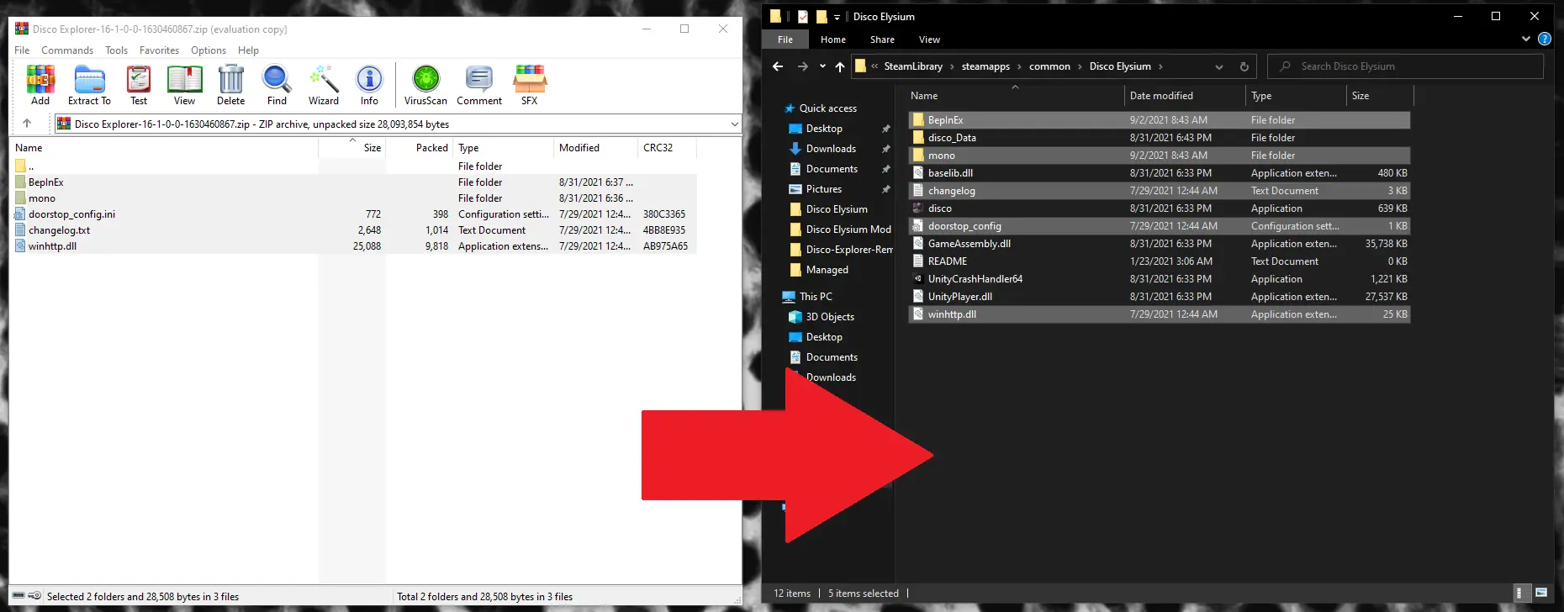Click the Add icon in WinRAR toolbar

click(40, 85)
